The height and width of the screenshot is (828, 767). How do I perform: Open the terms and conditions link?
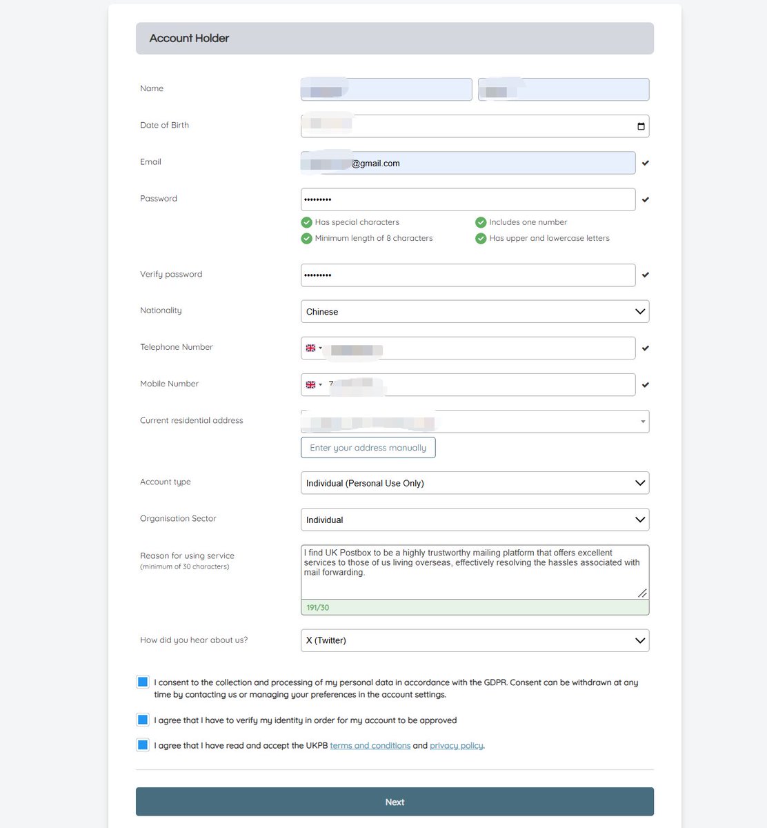(x=370, y=746)
